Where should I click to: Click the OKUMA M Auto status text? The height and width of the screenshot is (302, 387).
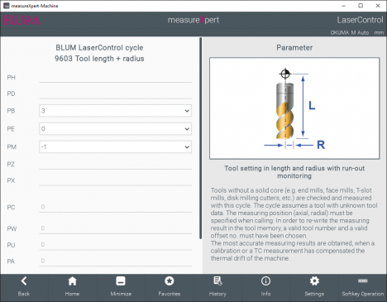350,32
